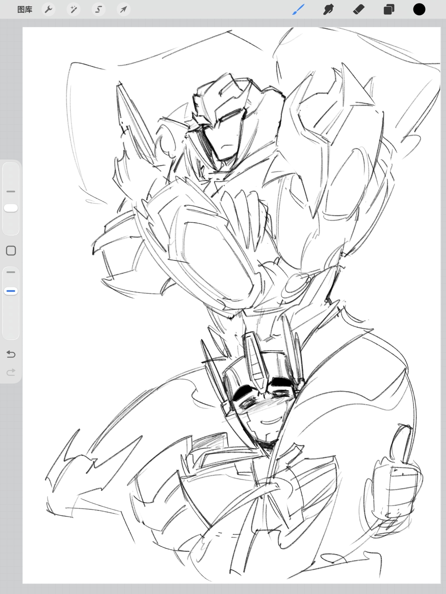Select the Brush paint tool
Image resolution: width=446 pixels, height=594 pixels.
coord(298,10)
